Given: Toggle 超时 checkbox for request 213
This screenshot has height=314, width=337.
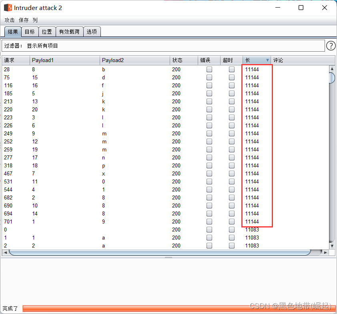Looking at the screenshot, I should (232, 101).
